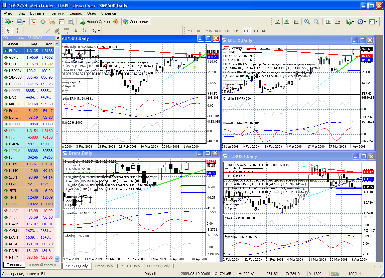Switch to the Тиковый график tab
This screenshot has width=385, height=278.
[x=42, y=265]
